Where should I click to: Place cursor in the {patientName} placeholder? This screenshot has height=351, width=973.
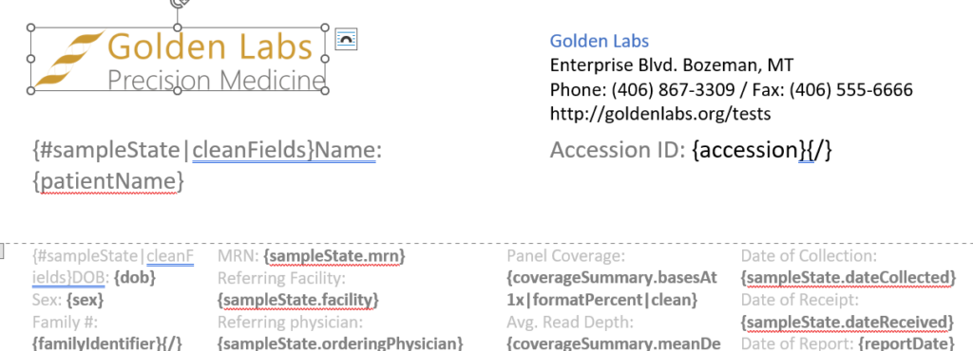[x=108, y=181]
